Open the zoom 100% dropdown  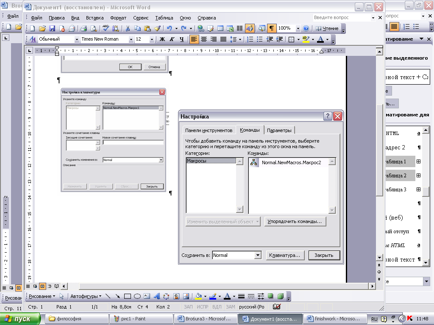click(x=298, y=28)
